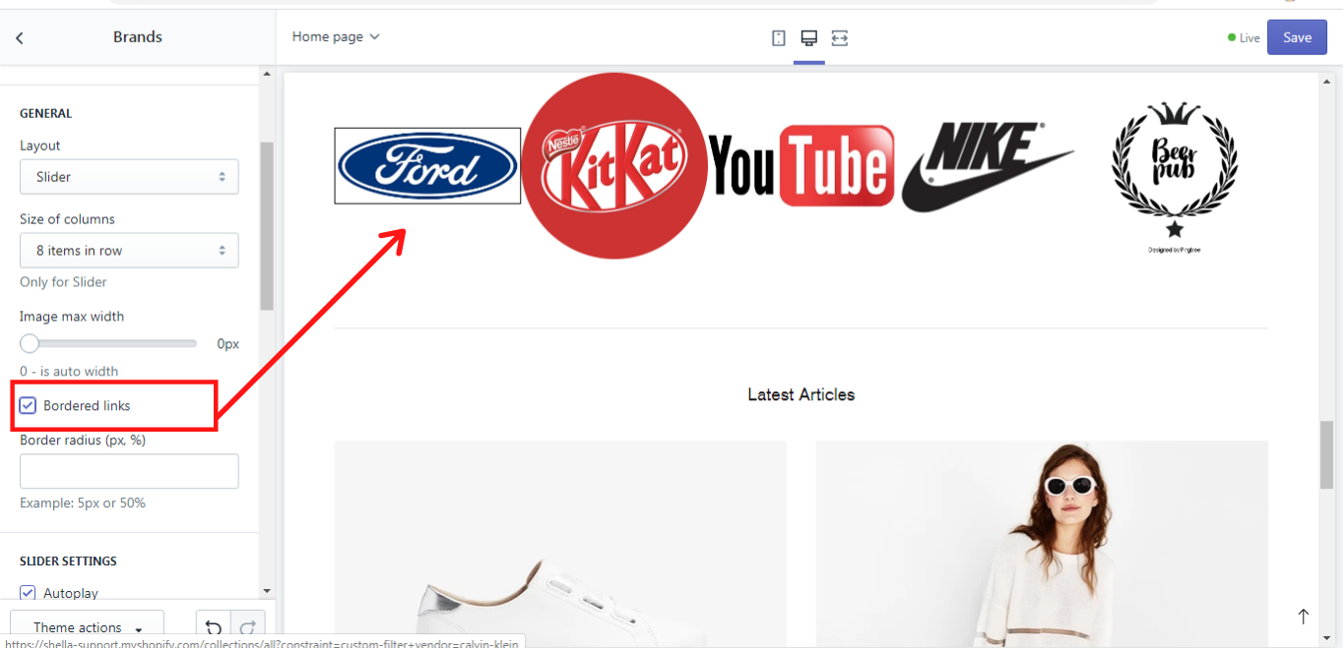Click the white sneaker article image
This screenshot has width=1344, height=648.
click(x=560, y=544)
